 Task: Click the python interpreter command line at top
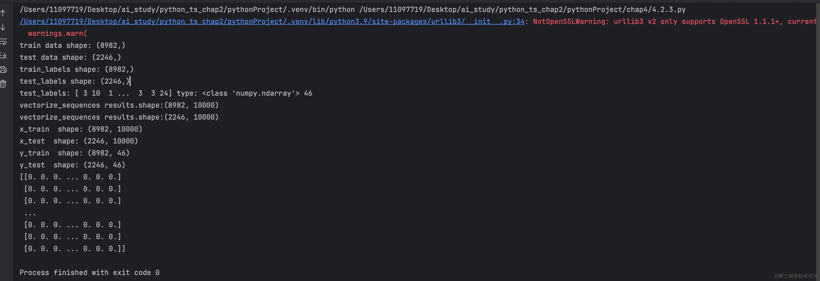352,10
